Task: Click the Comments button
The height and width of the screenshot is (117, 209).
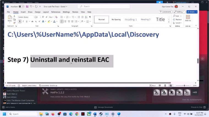Action: [166, 12]
